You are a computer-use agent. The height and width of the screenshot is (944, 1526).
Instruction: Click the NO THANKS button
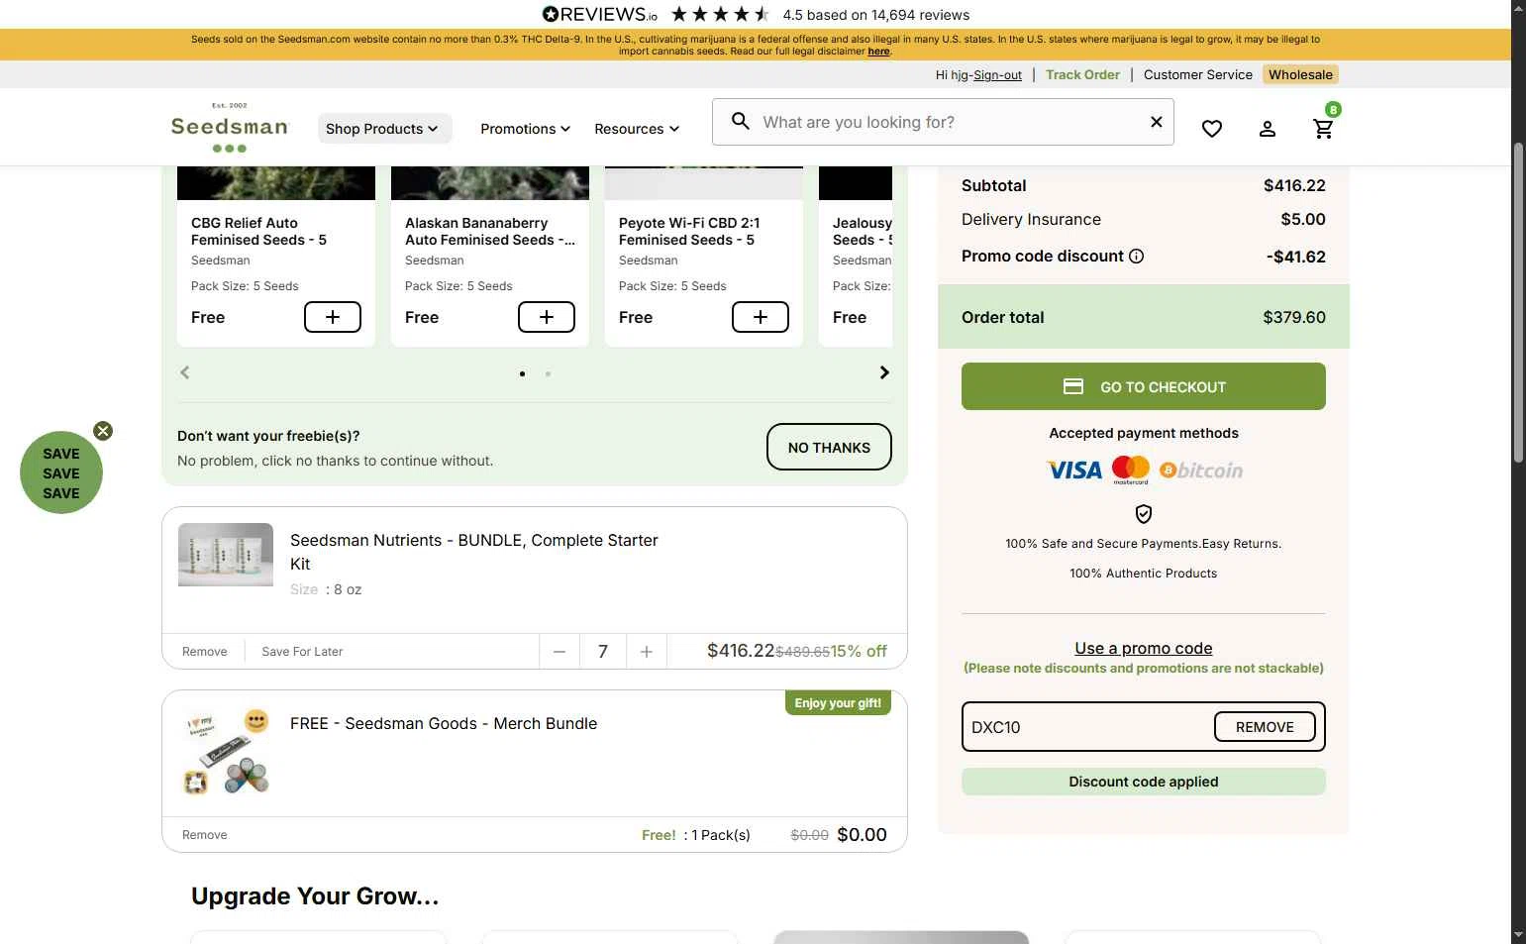[x=829, y=448]
